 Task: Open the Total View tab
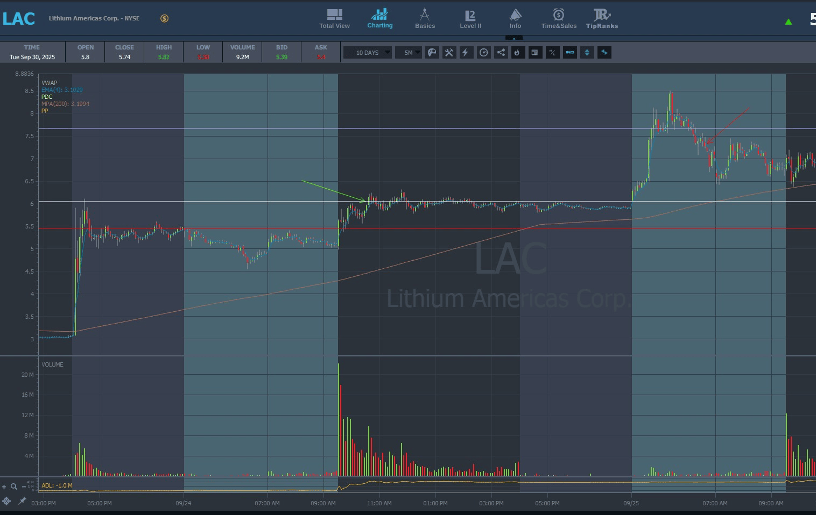point(334,18)
